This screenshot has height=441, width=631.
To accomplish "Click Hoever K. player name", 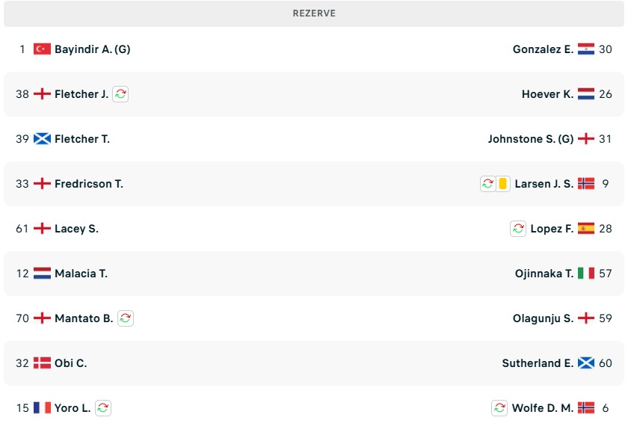I will 547,94.
